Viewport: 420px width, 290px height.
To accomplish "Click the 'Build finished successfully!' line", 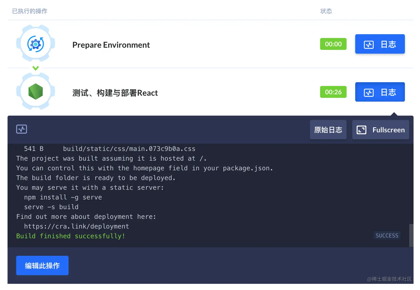I will click(71, 236).
